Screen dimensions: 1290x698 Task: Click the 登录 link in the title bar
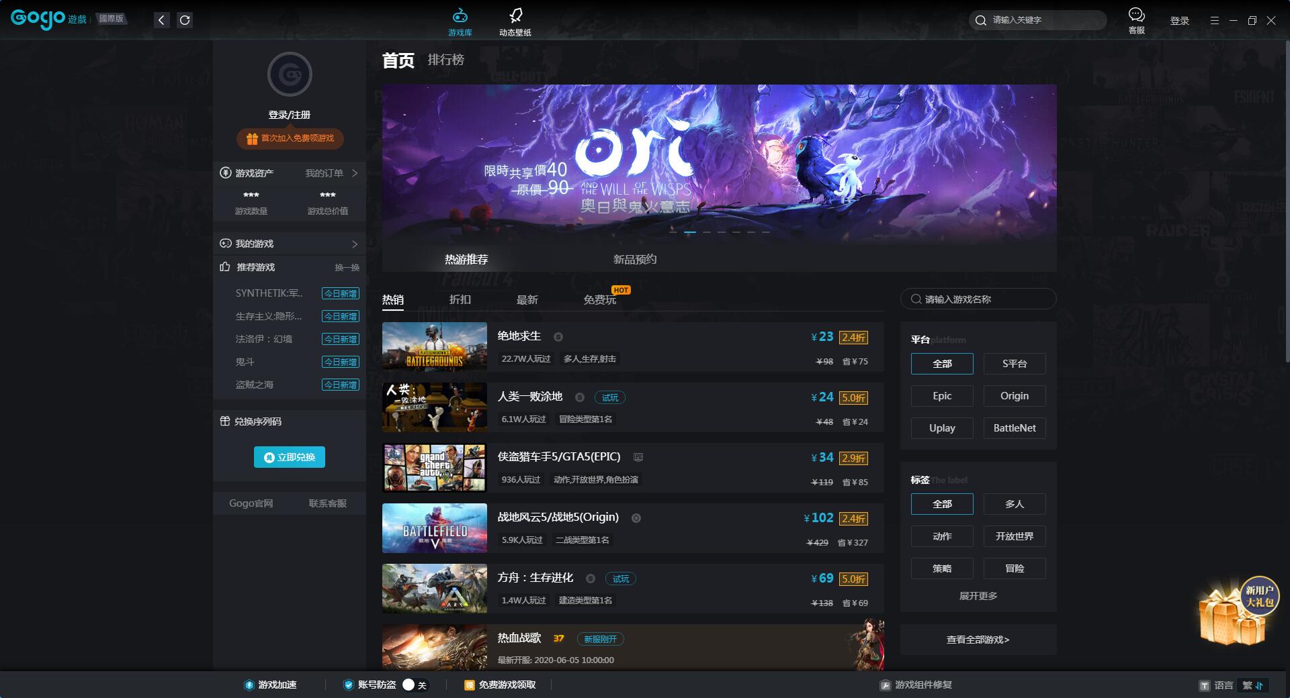coord(1180,21)
